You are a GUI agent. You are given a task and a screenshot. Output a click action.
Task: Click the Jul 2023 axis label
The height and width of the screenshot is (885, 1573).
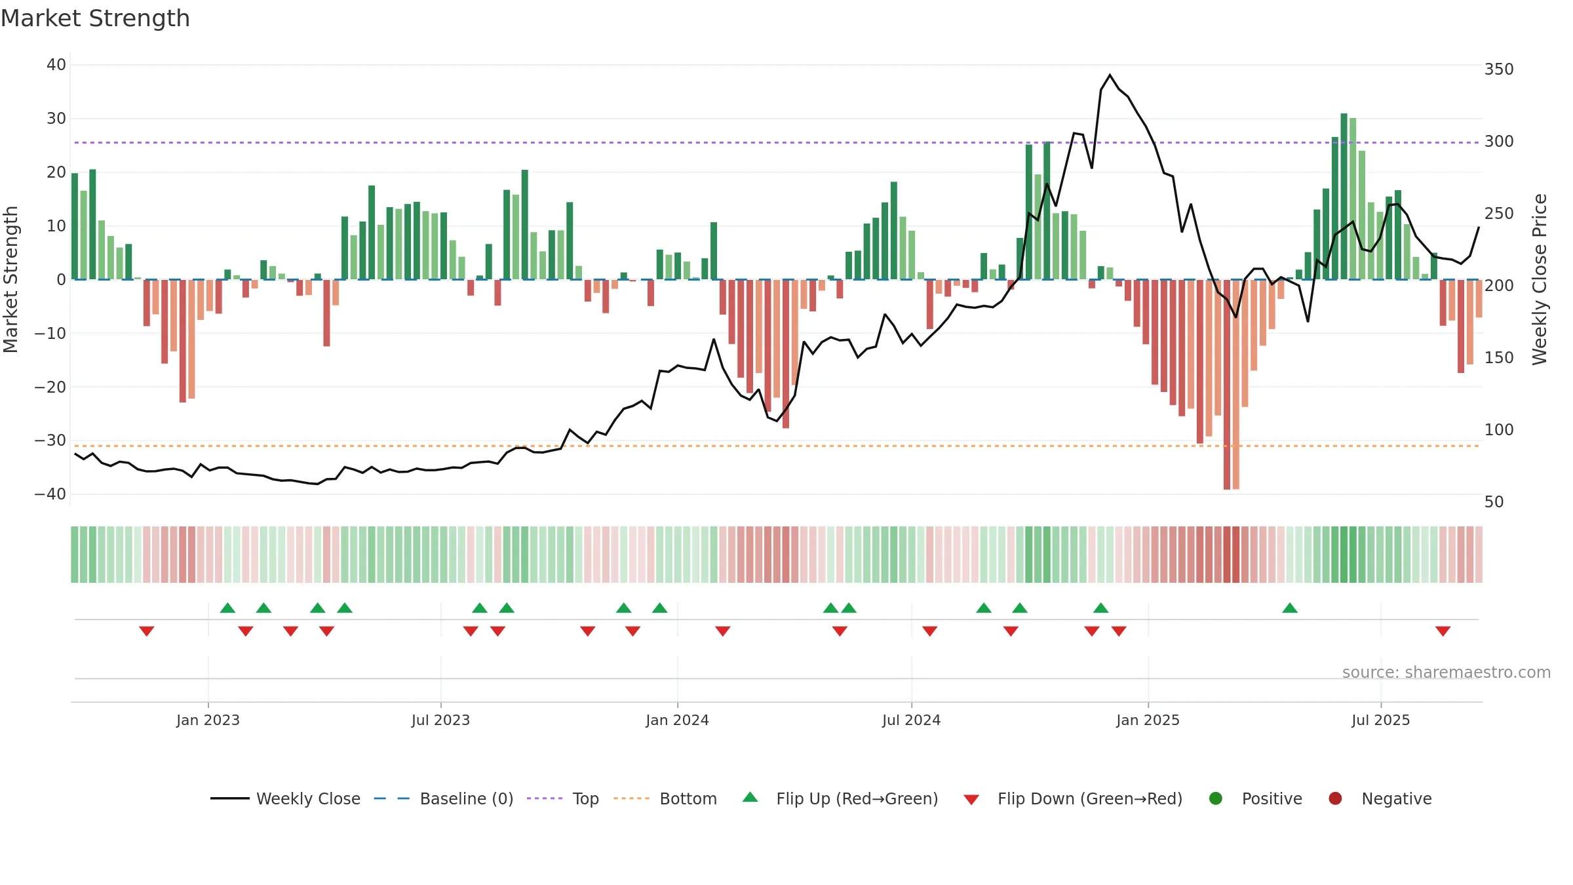click(440, 720)
